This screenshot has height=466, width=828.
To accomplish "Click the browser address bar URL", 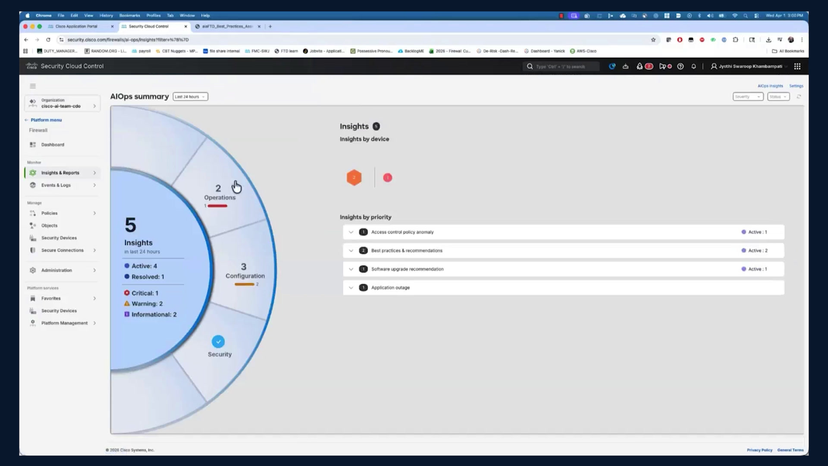I will click(128, 40).
